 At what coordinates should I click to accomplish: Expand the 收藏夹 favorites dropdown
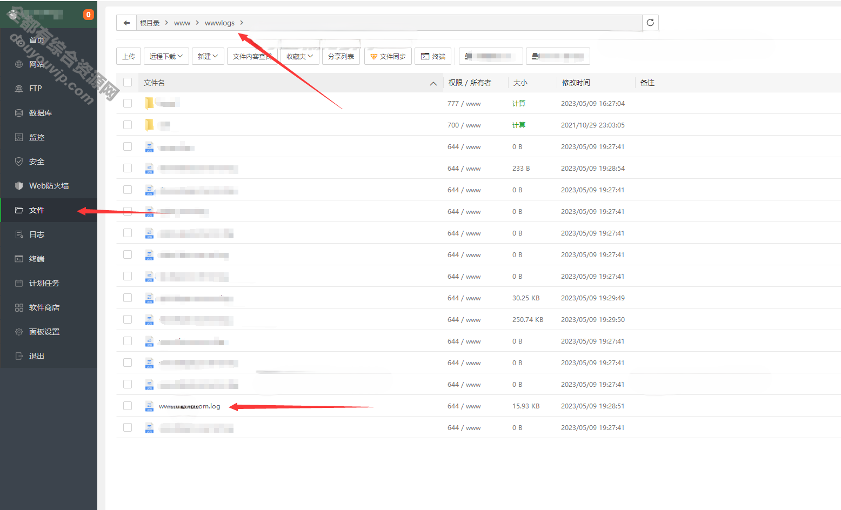300,56
